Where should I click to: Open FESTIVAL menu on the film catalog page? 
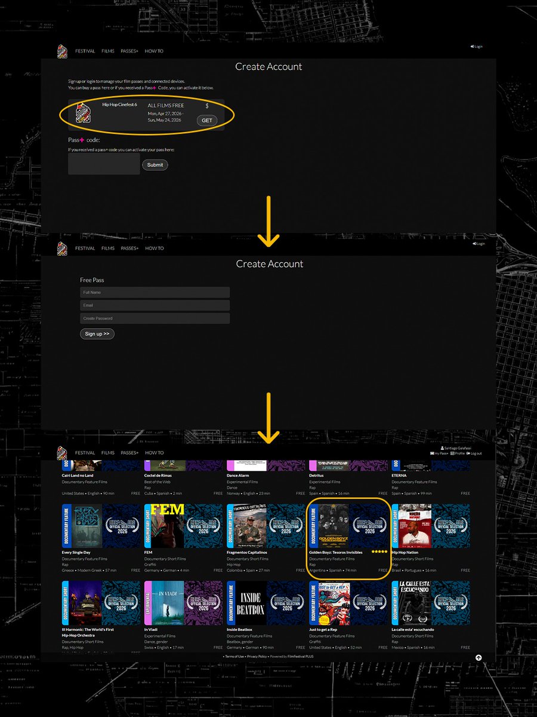(85, 453)
